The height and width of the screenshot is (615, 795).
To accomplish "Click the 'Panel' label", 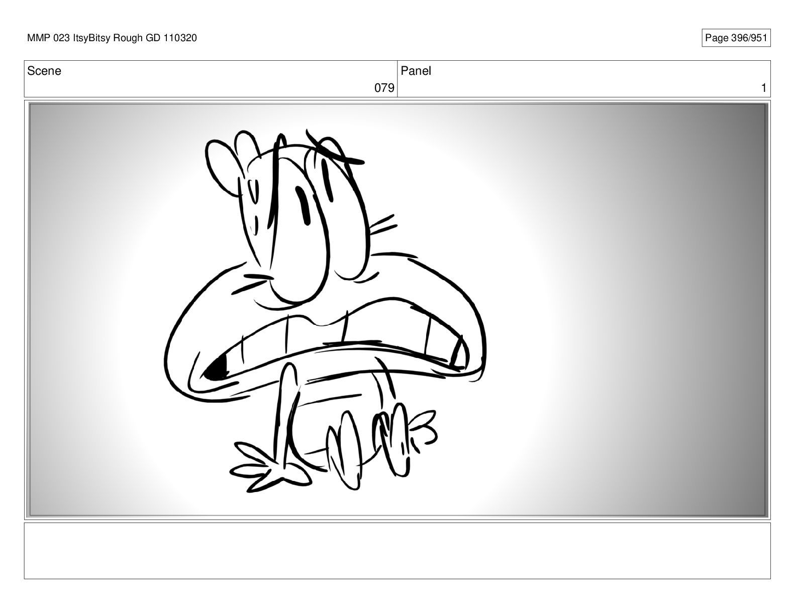I will coord(416,71).
